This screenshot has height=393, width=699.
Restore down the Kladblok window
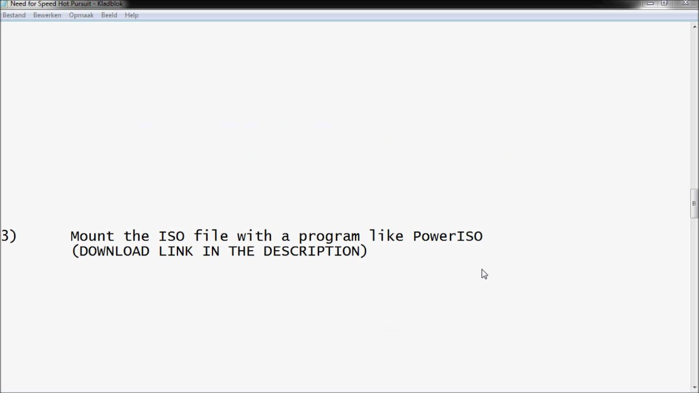click(x=665, y=3)
